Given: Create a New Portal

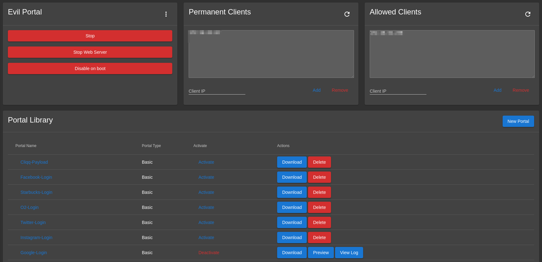Looking at the screenshot, I should coord(518,121).
